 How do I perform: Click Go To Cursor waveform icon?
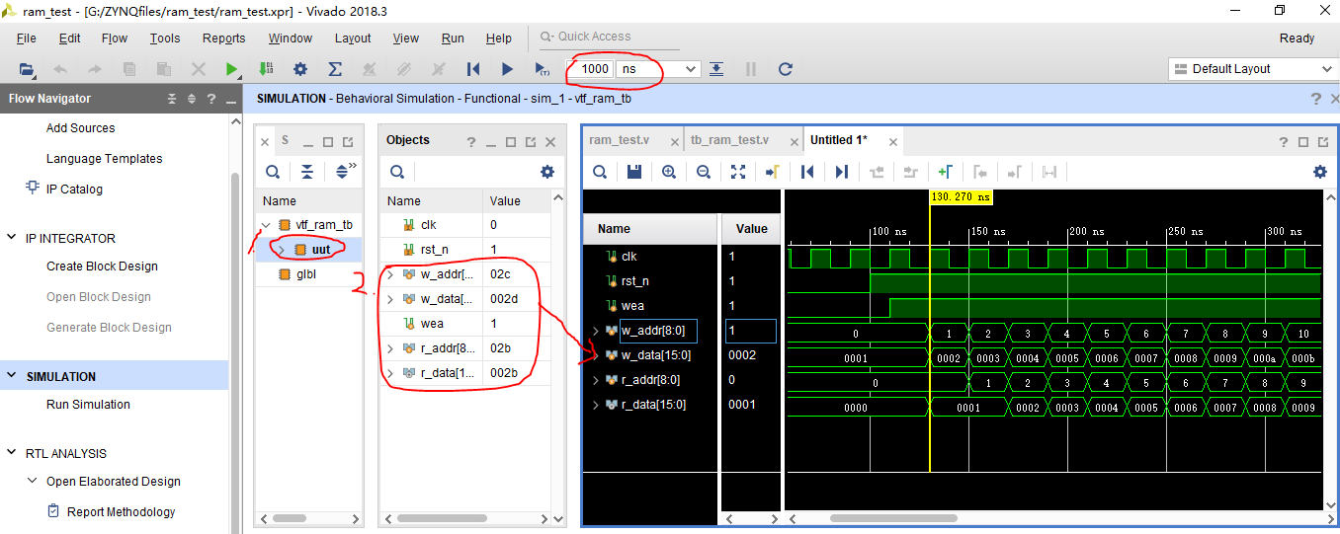(773, 172)
